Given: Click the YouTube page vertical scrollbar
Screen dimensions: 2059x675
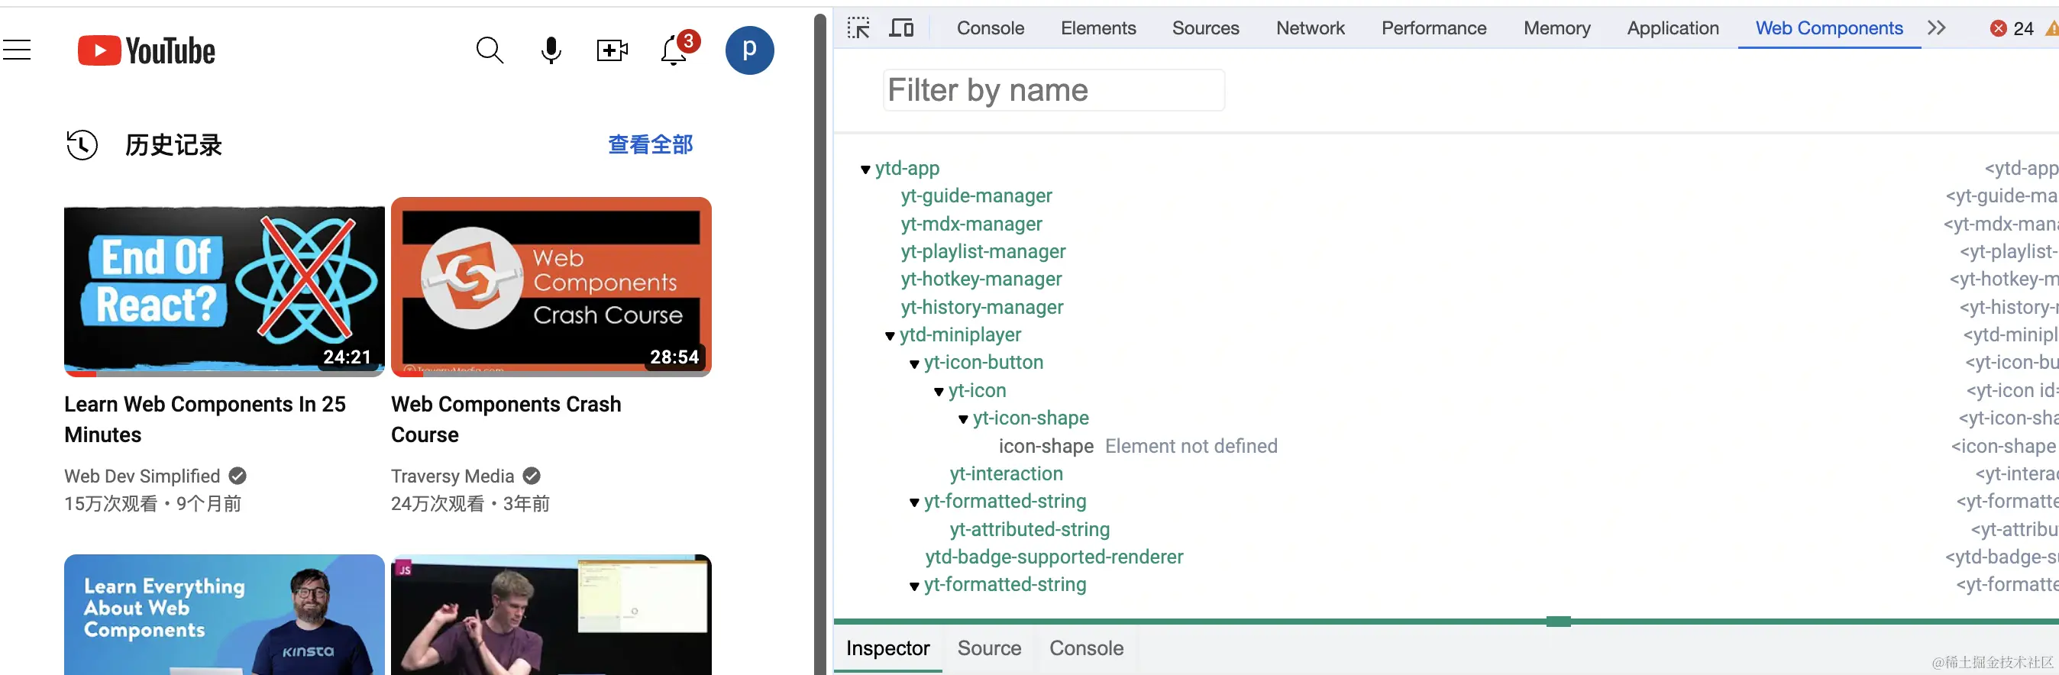Looking at the screenshot, I should [819, 344].
